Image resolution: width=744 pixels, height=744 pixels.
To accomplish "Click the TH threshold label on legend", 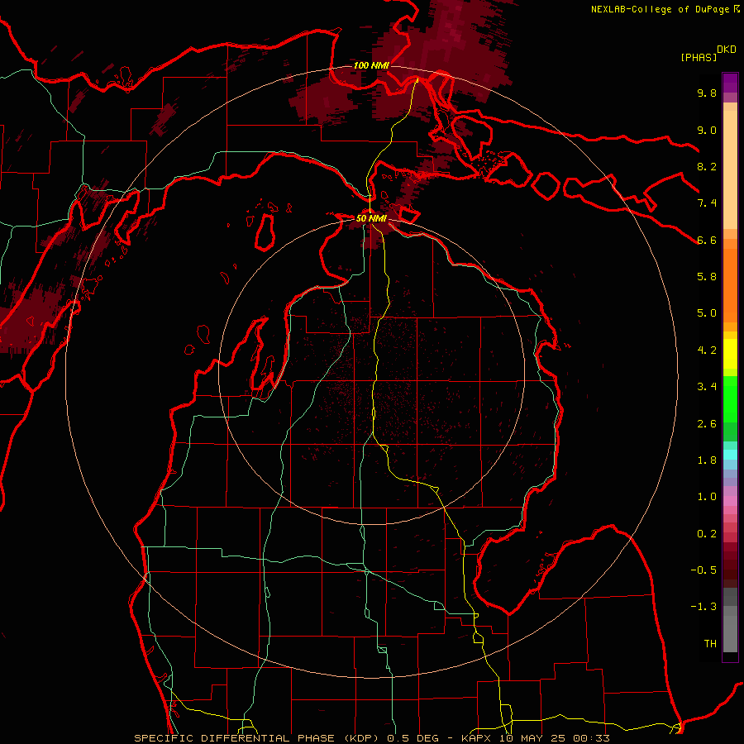I will pos(710,644).
